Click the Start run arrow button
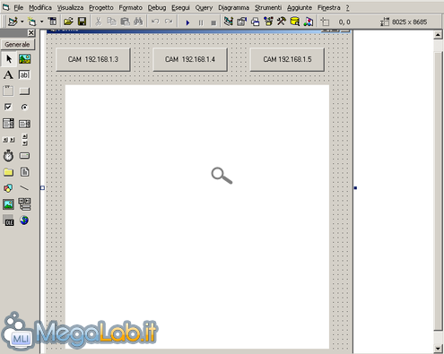The height and width of the screenshot is (354, 444). point(187,22)
